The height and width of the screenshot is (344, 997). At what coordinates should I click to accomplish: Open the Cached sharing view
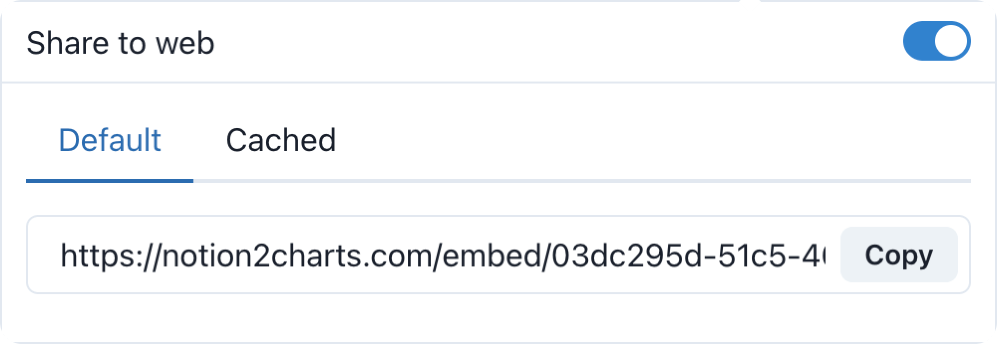282,141
